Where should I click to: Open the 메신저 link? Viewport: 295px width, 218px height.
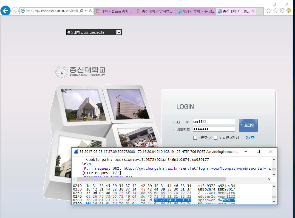click(250, 138)
